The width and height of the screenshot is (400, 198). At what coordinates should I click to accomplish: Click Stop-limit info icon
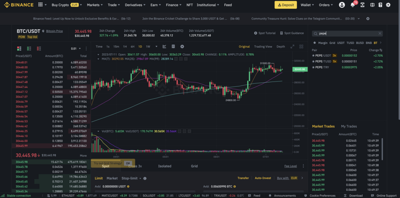pos(145,179)
